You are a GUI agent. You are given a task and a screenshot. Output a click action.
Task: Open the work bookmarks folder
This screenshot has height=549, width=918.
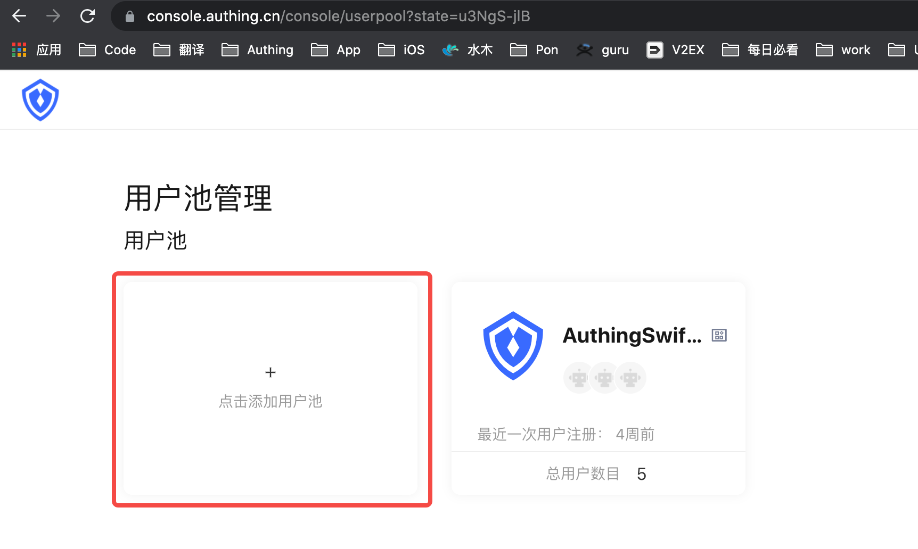click(843, 50)
